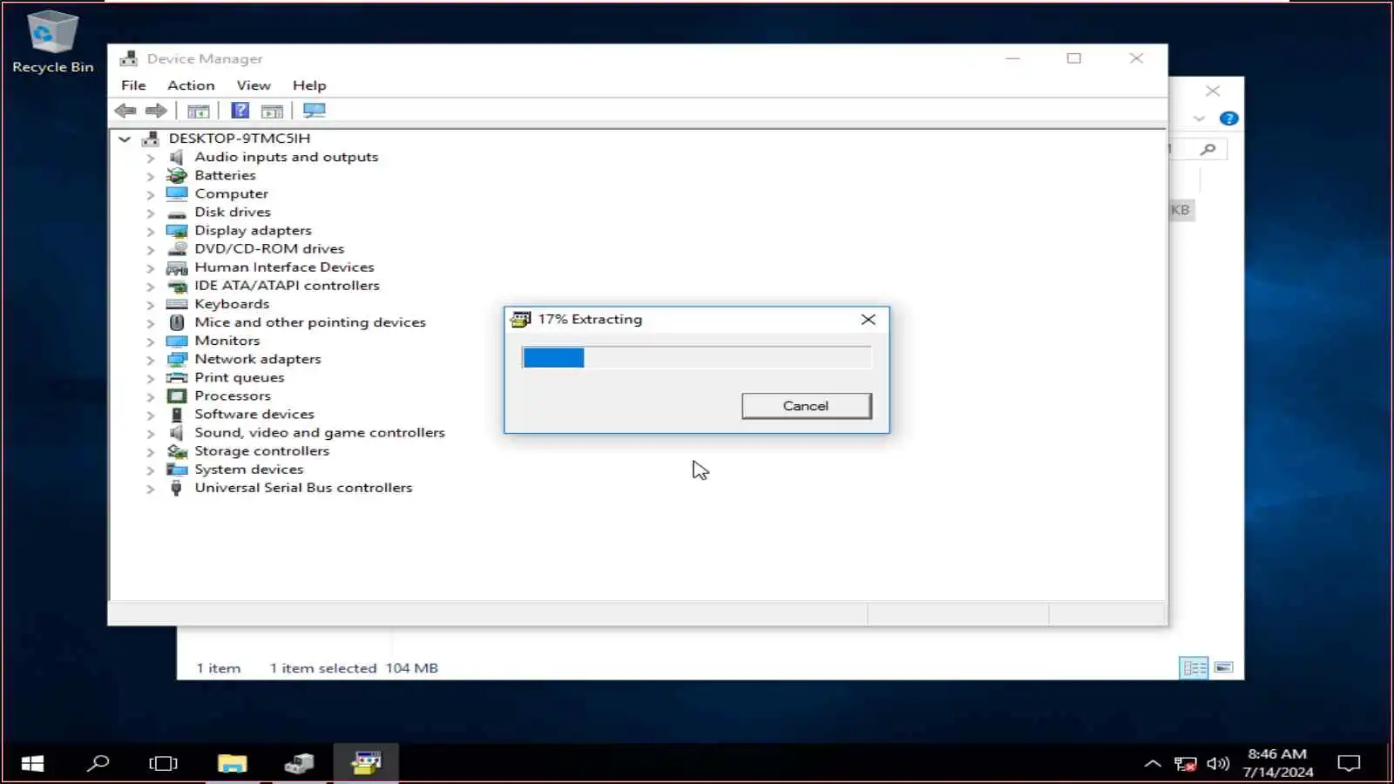Toggle the Show/Hide Console Tree toolbar icon
Image resolution: width=1394 pixels, height=784 pixels.
click(199, 111)
